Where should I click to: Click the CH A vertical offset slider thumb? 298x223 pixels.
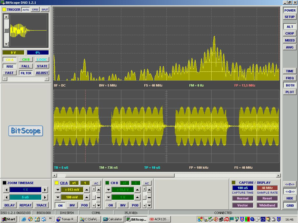(94, 197)
